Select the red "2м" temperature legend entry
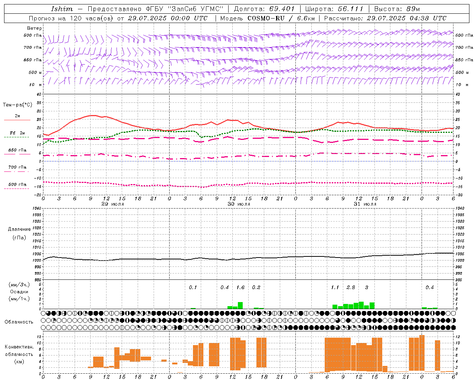Viewport: 475px width, 380px height. [17, 116]
